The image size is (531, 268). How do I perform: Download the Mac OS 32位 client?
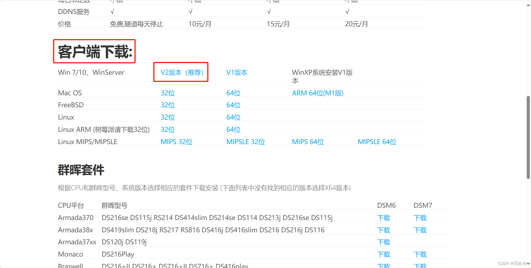(x=168, y=93)
